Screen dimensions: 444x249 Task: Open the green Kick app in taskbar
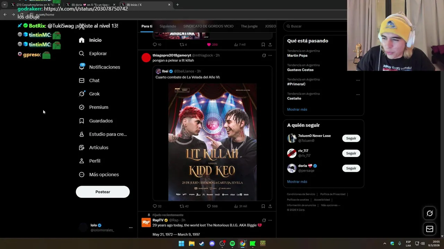(253, 243)
